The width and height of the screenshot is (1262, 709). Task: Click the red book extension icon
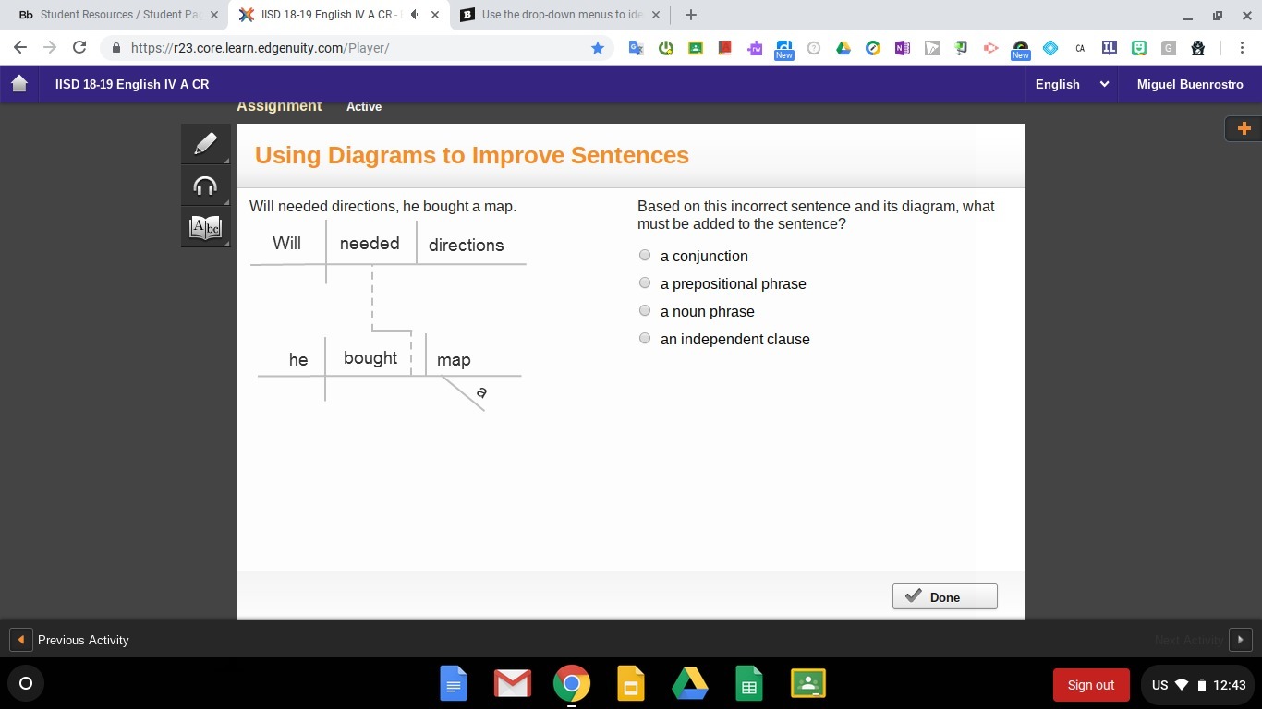click(x=725, y=48)
